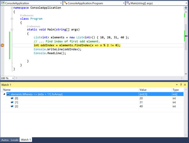Pin the Watch 1 window
This screenshot has width=189, height=143.
(x=181, y=85)
